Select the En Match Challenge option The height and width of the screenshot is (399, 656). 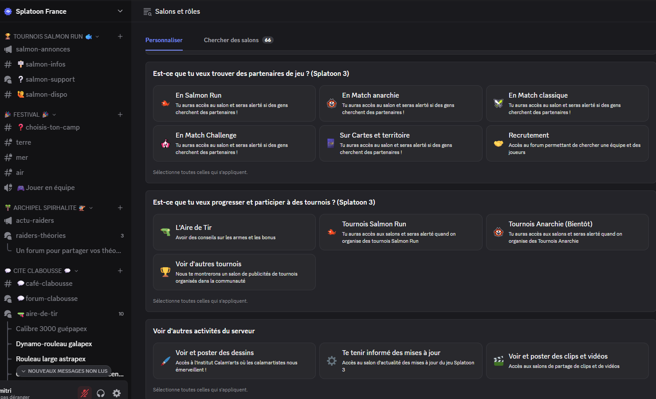(x=234, y=143)
